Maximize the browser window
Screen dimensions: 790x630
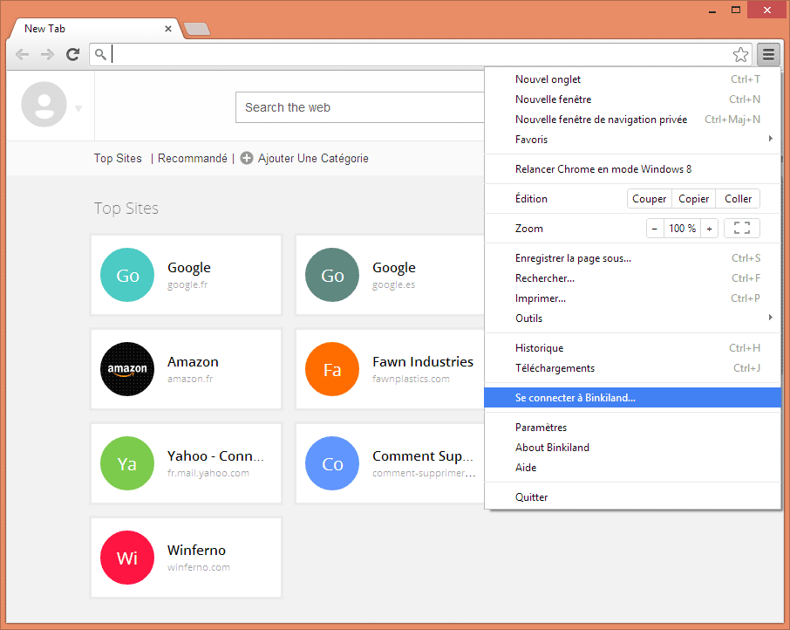pos(736,10)
